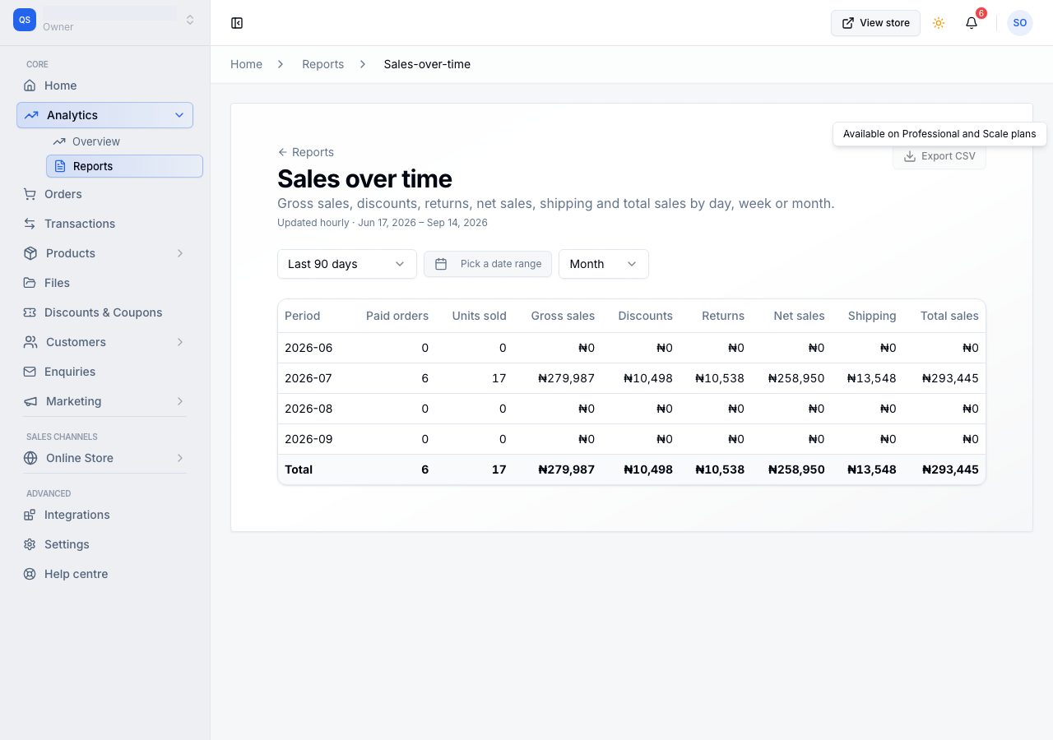Click the Sales over time heading
The height and width of the screenshot is (740, 1053).
click(364, 178)
